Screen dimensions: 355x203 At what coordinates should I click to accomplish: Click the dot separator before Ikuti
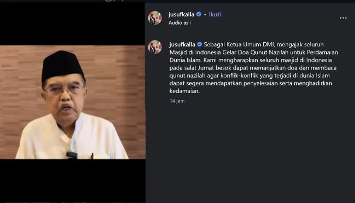point(205,14)
